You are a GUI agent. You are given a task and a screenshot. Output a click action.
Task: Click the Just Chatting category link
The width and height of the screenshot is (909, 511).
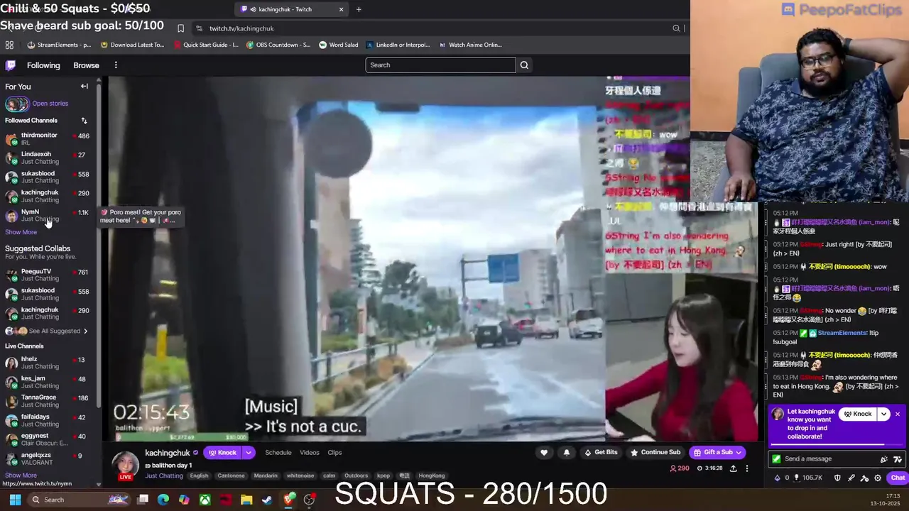click(164, 476)
